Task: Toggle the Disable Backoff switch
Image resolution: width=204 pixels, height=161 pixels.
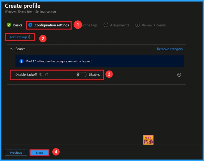Action: [x=81, y=75]
